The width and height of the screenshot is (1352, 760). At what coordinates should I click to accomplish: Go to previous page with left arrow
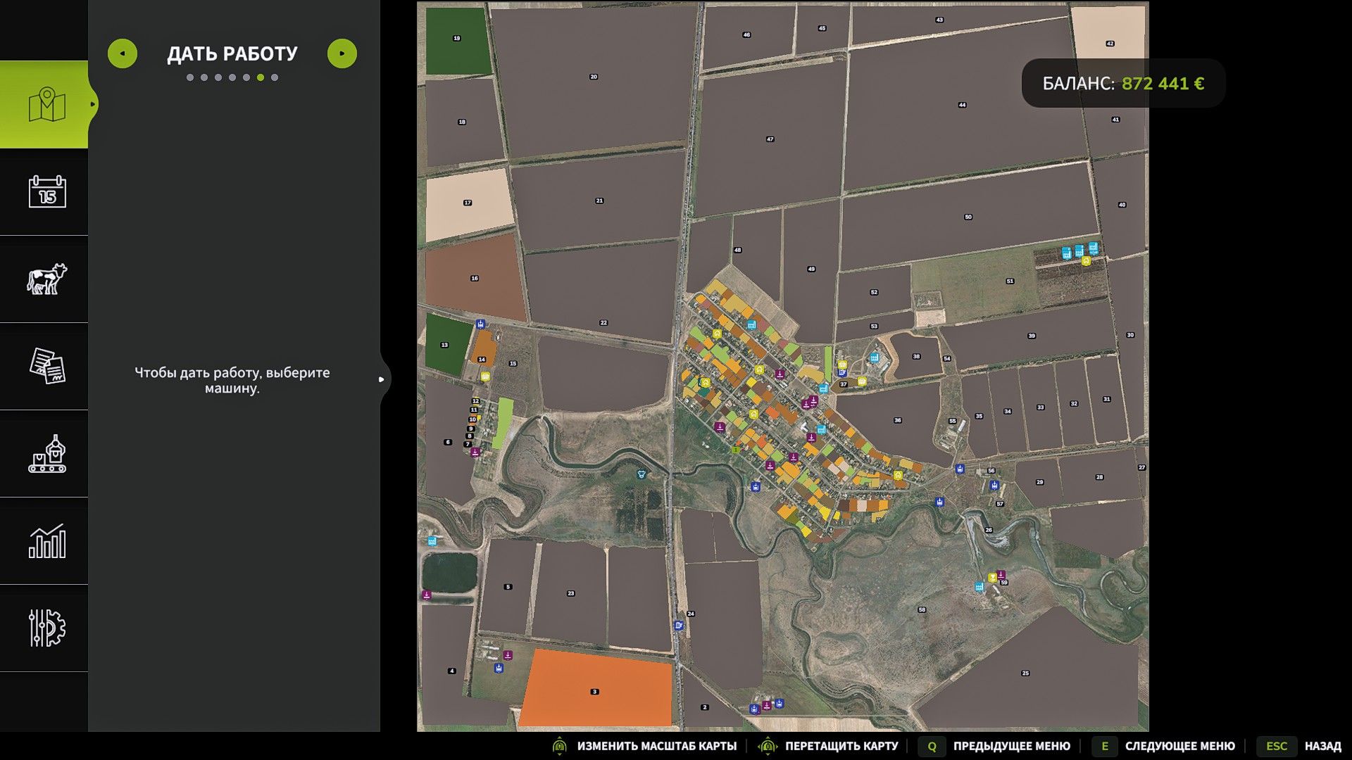pyautogui.click(x=123, y=53)
